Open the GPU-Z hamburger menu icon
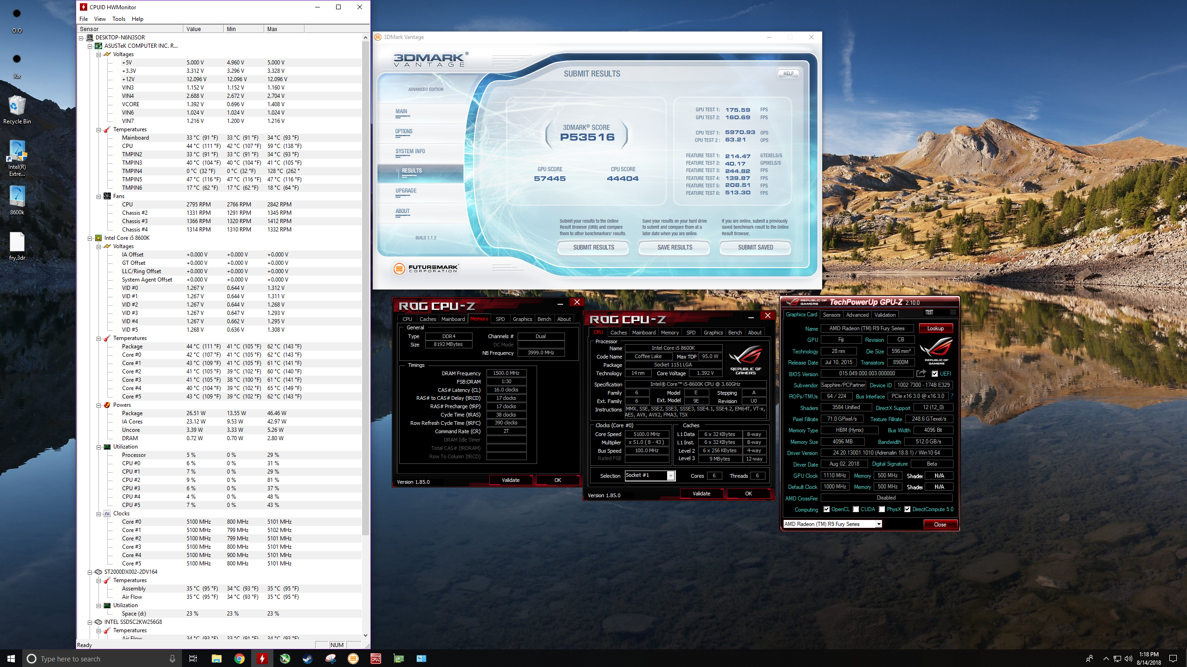Screen dimensions: 1187x667 point(953,313)
